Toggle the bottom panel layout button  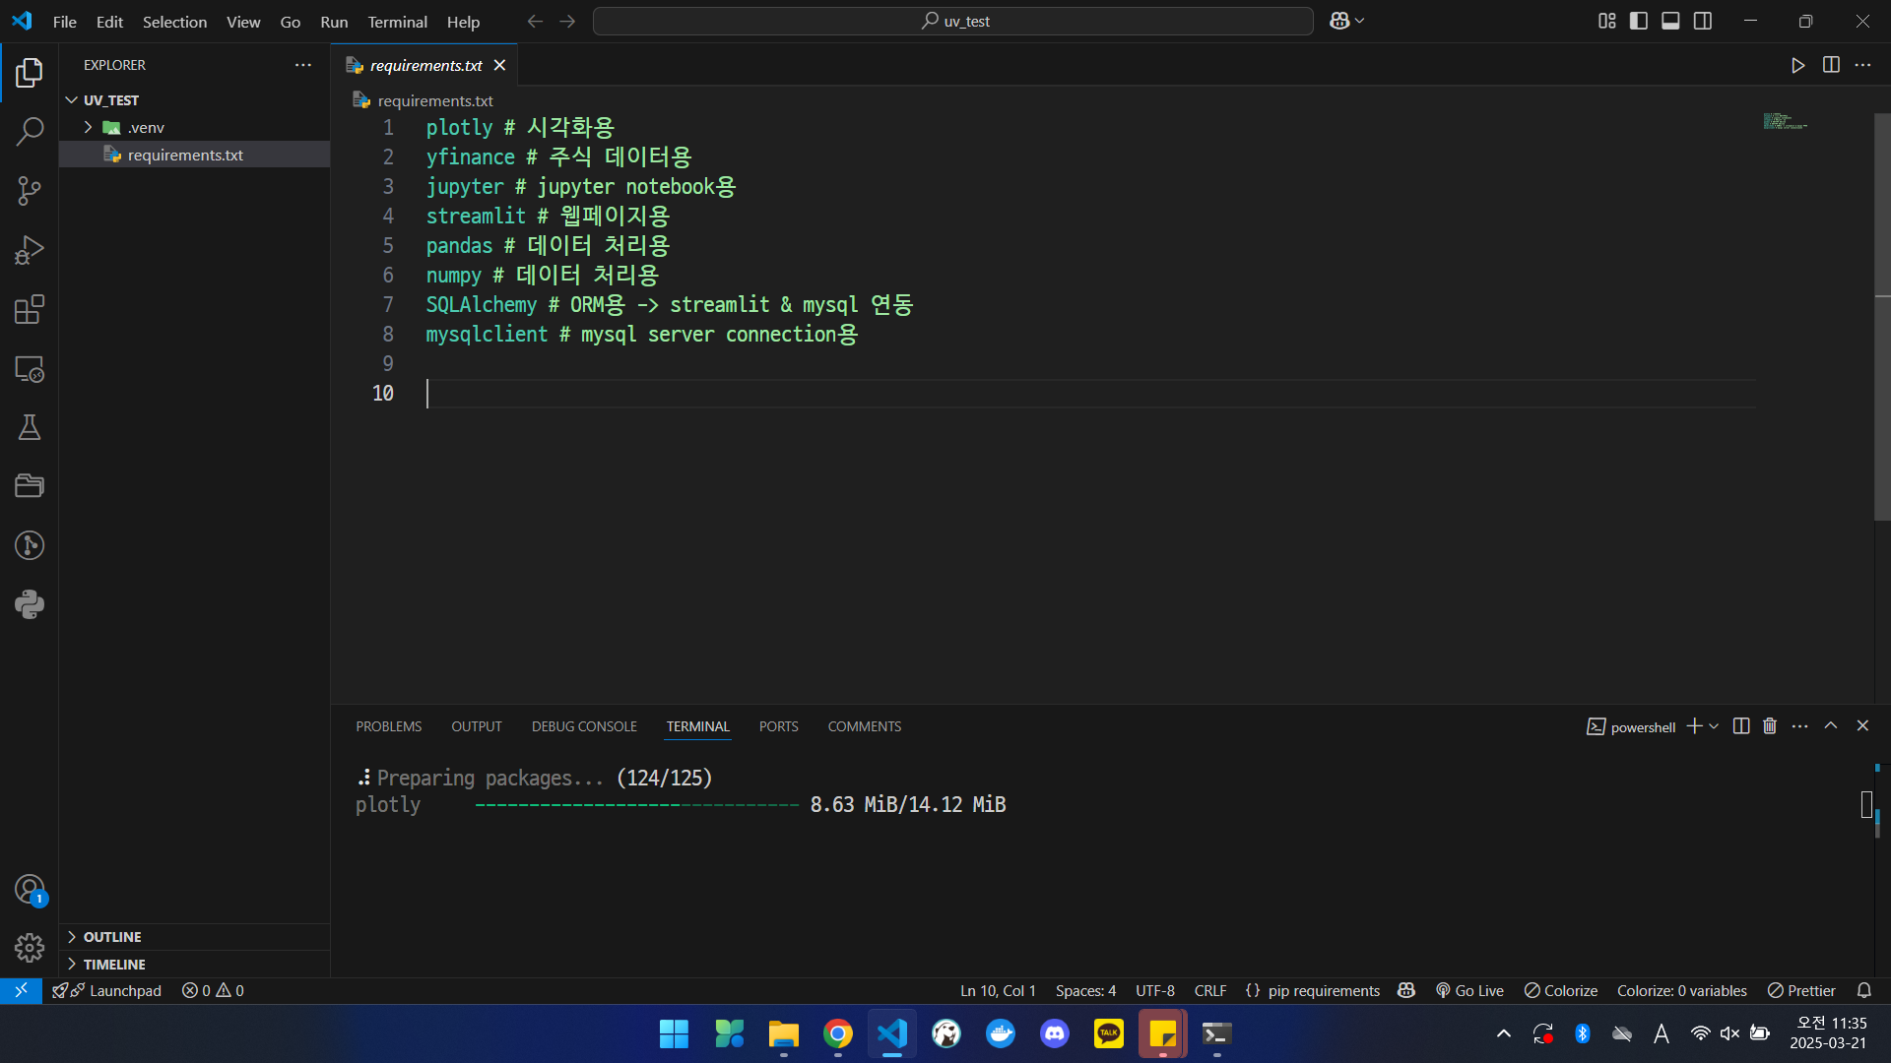[x=1670, y=21]
